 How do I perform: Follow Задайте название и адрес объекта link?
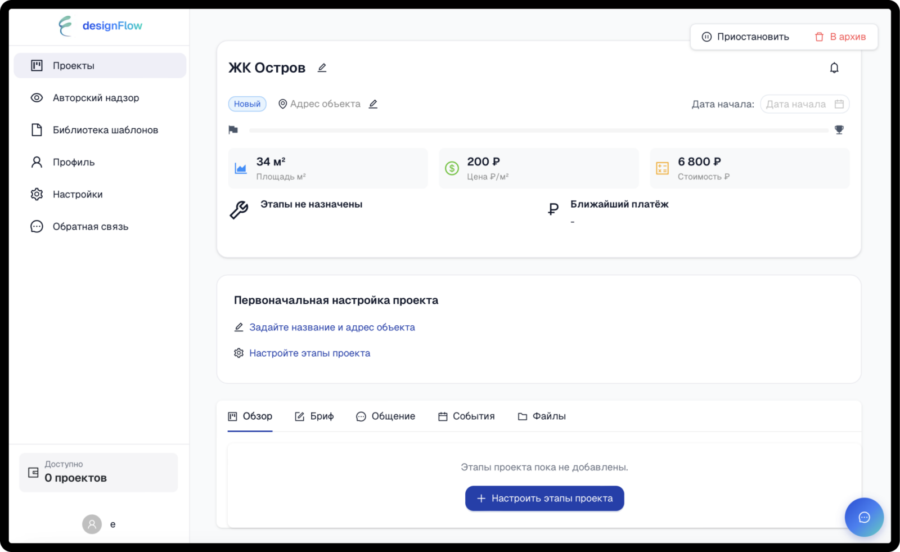[332, 327]
